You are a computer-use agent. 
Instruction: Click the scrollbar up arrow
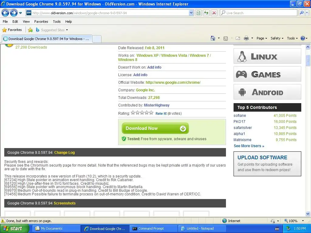pos(308,47)
